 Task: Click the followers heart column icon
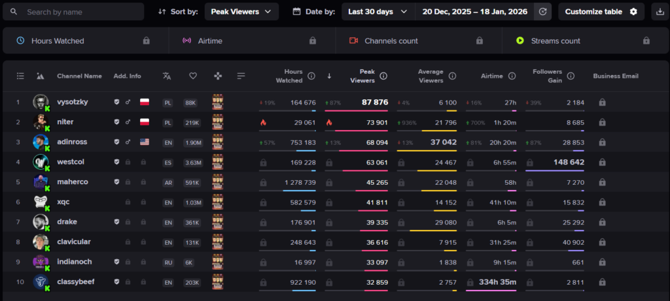(193, 76)
